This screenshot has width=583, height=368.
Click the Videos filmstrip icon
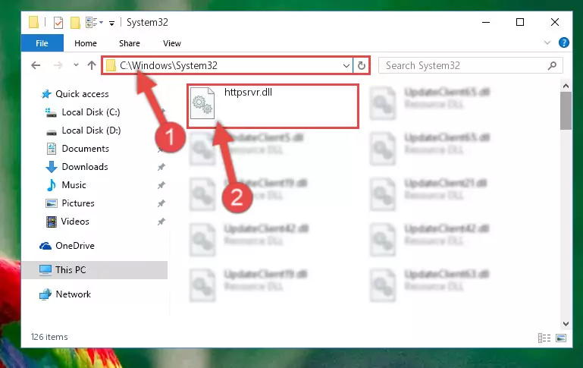tap(52, 222)
